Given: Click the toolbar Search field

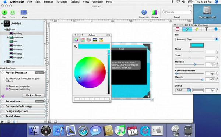Looking at the screenshot, I should point(177,12).
